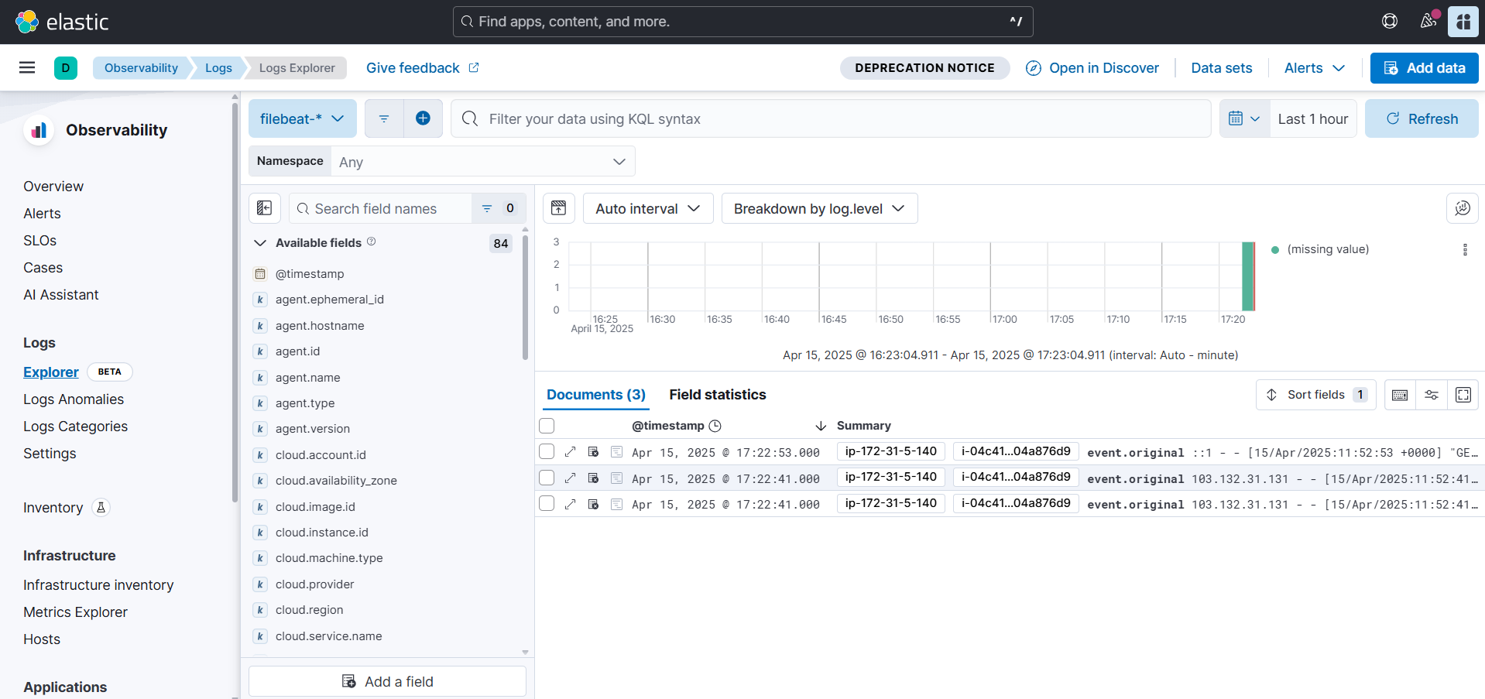This screenshot has width=1485, height=699.
Task: Collapse the fields sidebar using its panel icon
Action: click(264, 208)
